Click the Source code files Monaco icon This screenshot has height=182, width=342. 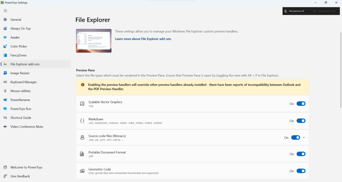pyautogui.click(x=82, y=138)
